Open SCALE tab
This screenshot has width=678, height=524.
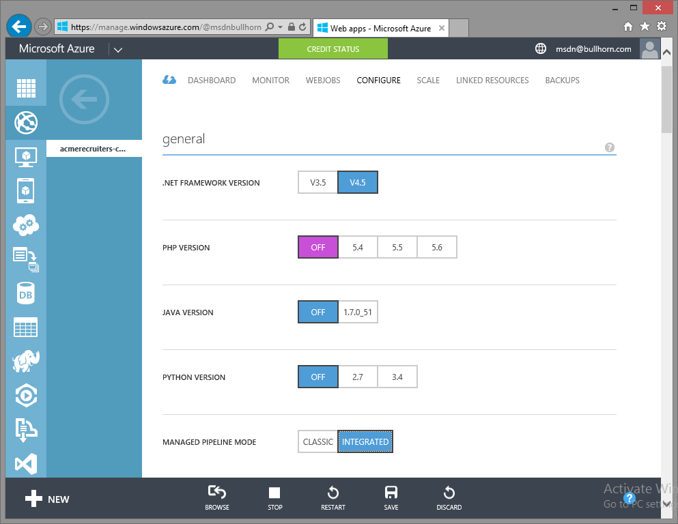(x=428, y=81)
